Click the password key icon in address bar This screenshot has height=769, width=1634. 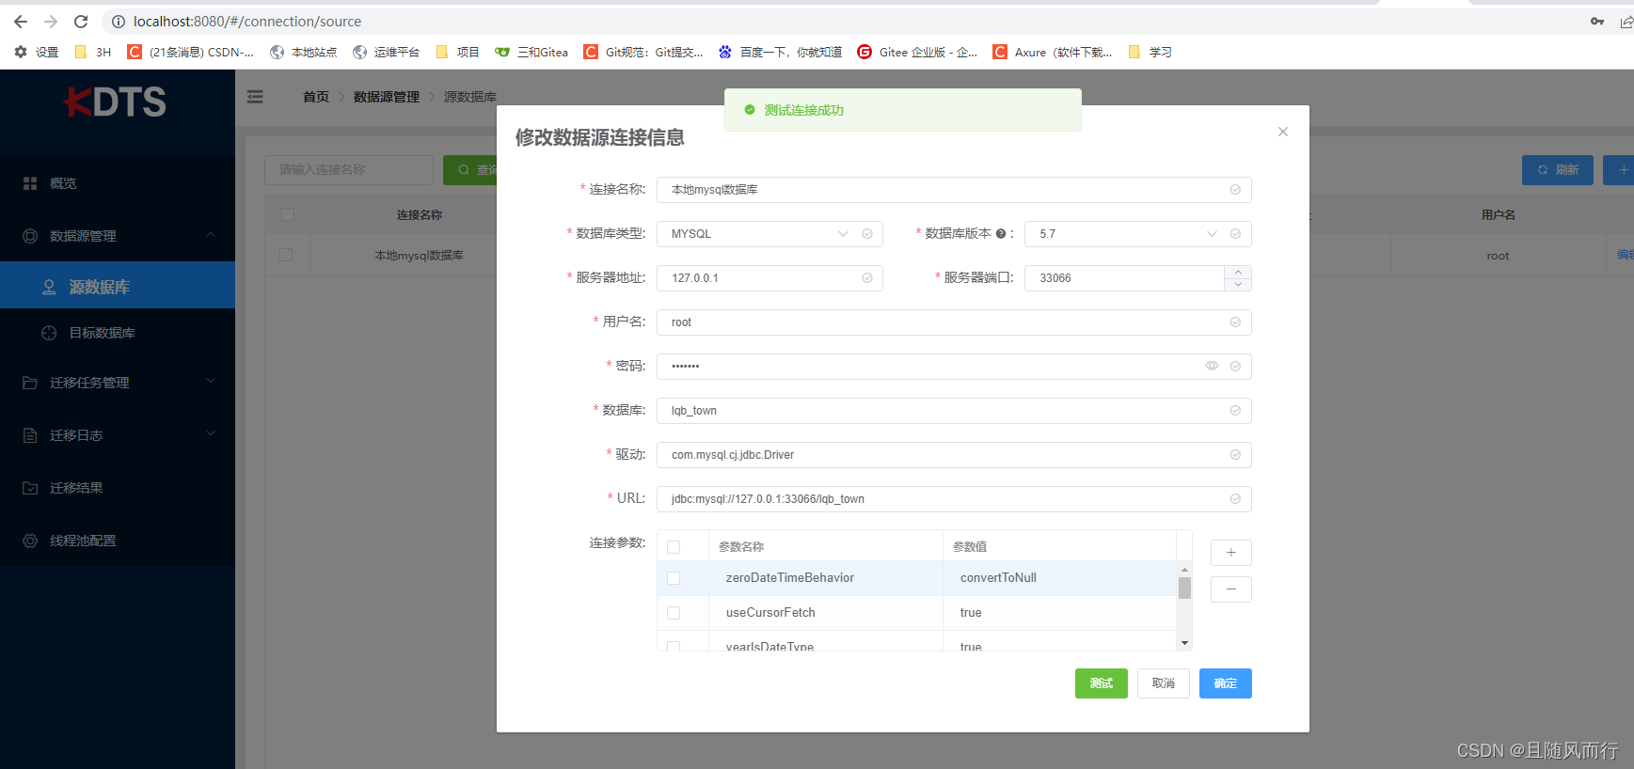pos(1597,21)
